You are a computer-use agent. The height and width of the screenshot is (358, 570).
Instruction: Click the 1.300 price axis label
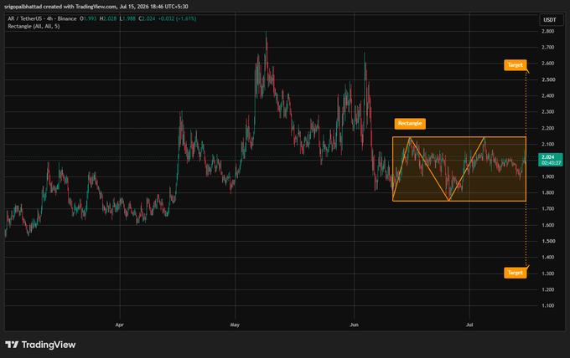[548, 274]
